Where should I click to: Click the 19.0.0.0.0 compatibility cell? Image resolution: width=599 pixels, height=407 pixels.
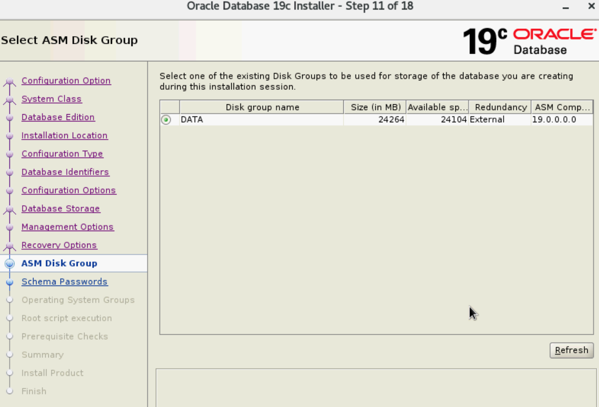click(x=562, y=120)
